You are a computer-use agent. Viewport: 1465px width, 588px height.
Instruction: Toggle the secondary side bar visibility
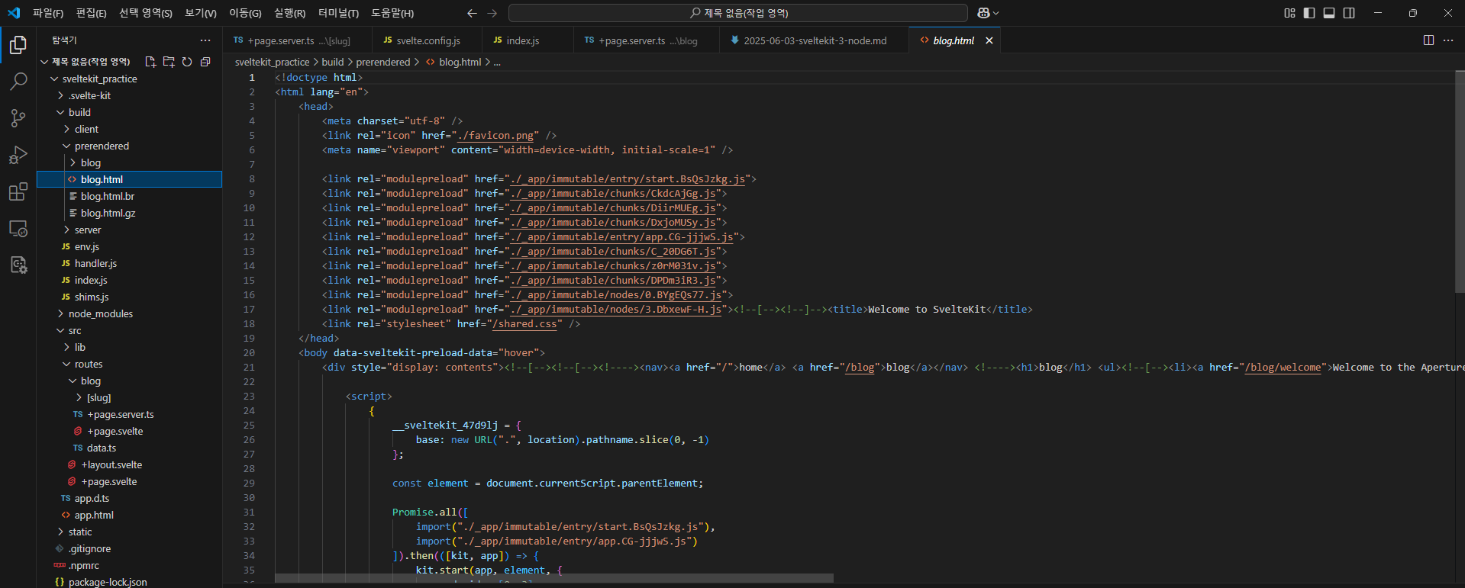tap(1349, 13)
